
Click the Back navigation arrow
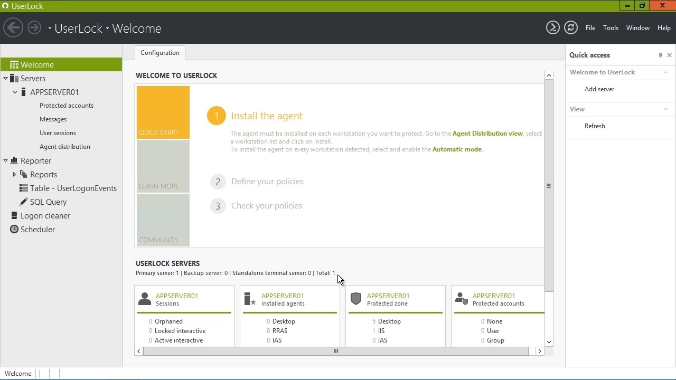(x=13, y=28)
